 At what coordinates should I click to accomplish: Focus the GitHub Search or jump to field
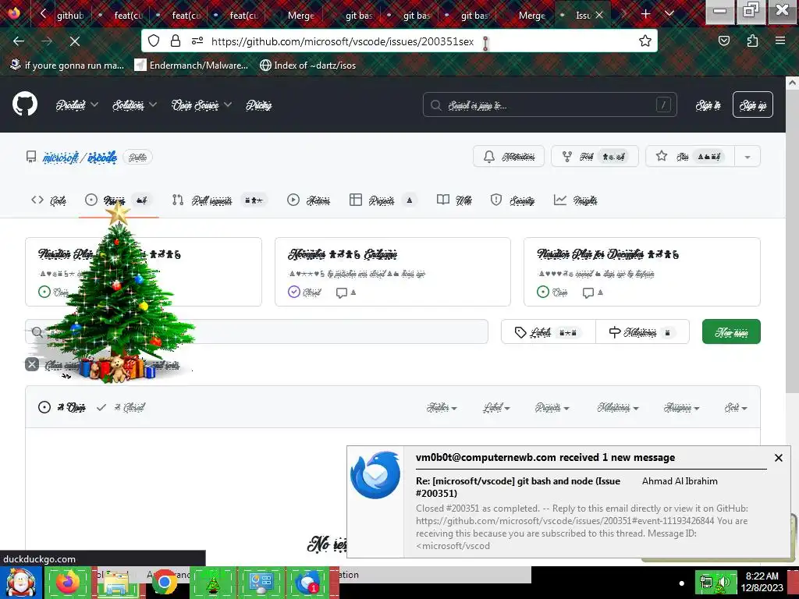(x=550, y=105)
